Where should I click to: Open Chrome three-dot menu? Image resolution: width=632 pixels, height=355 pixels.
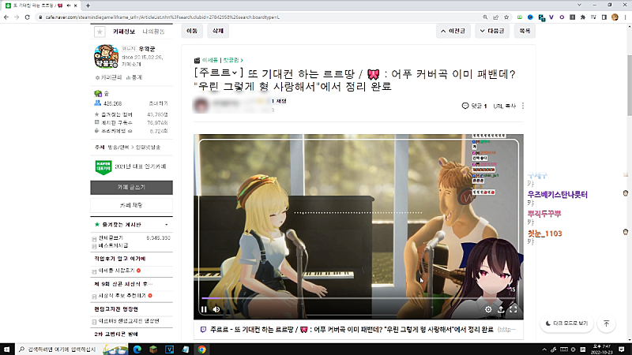[x=625, y=17]
